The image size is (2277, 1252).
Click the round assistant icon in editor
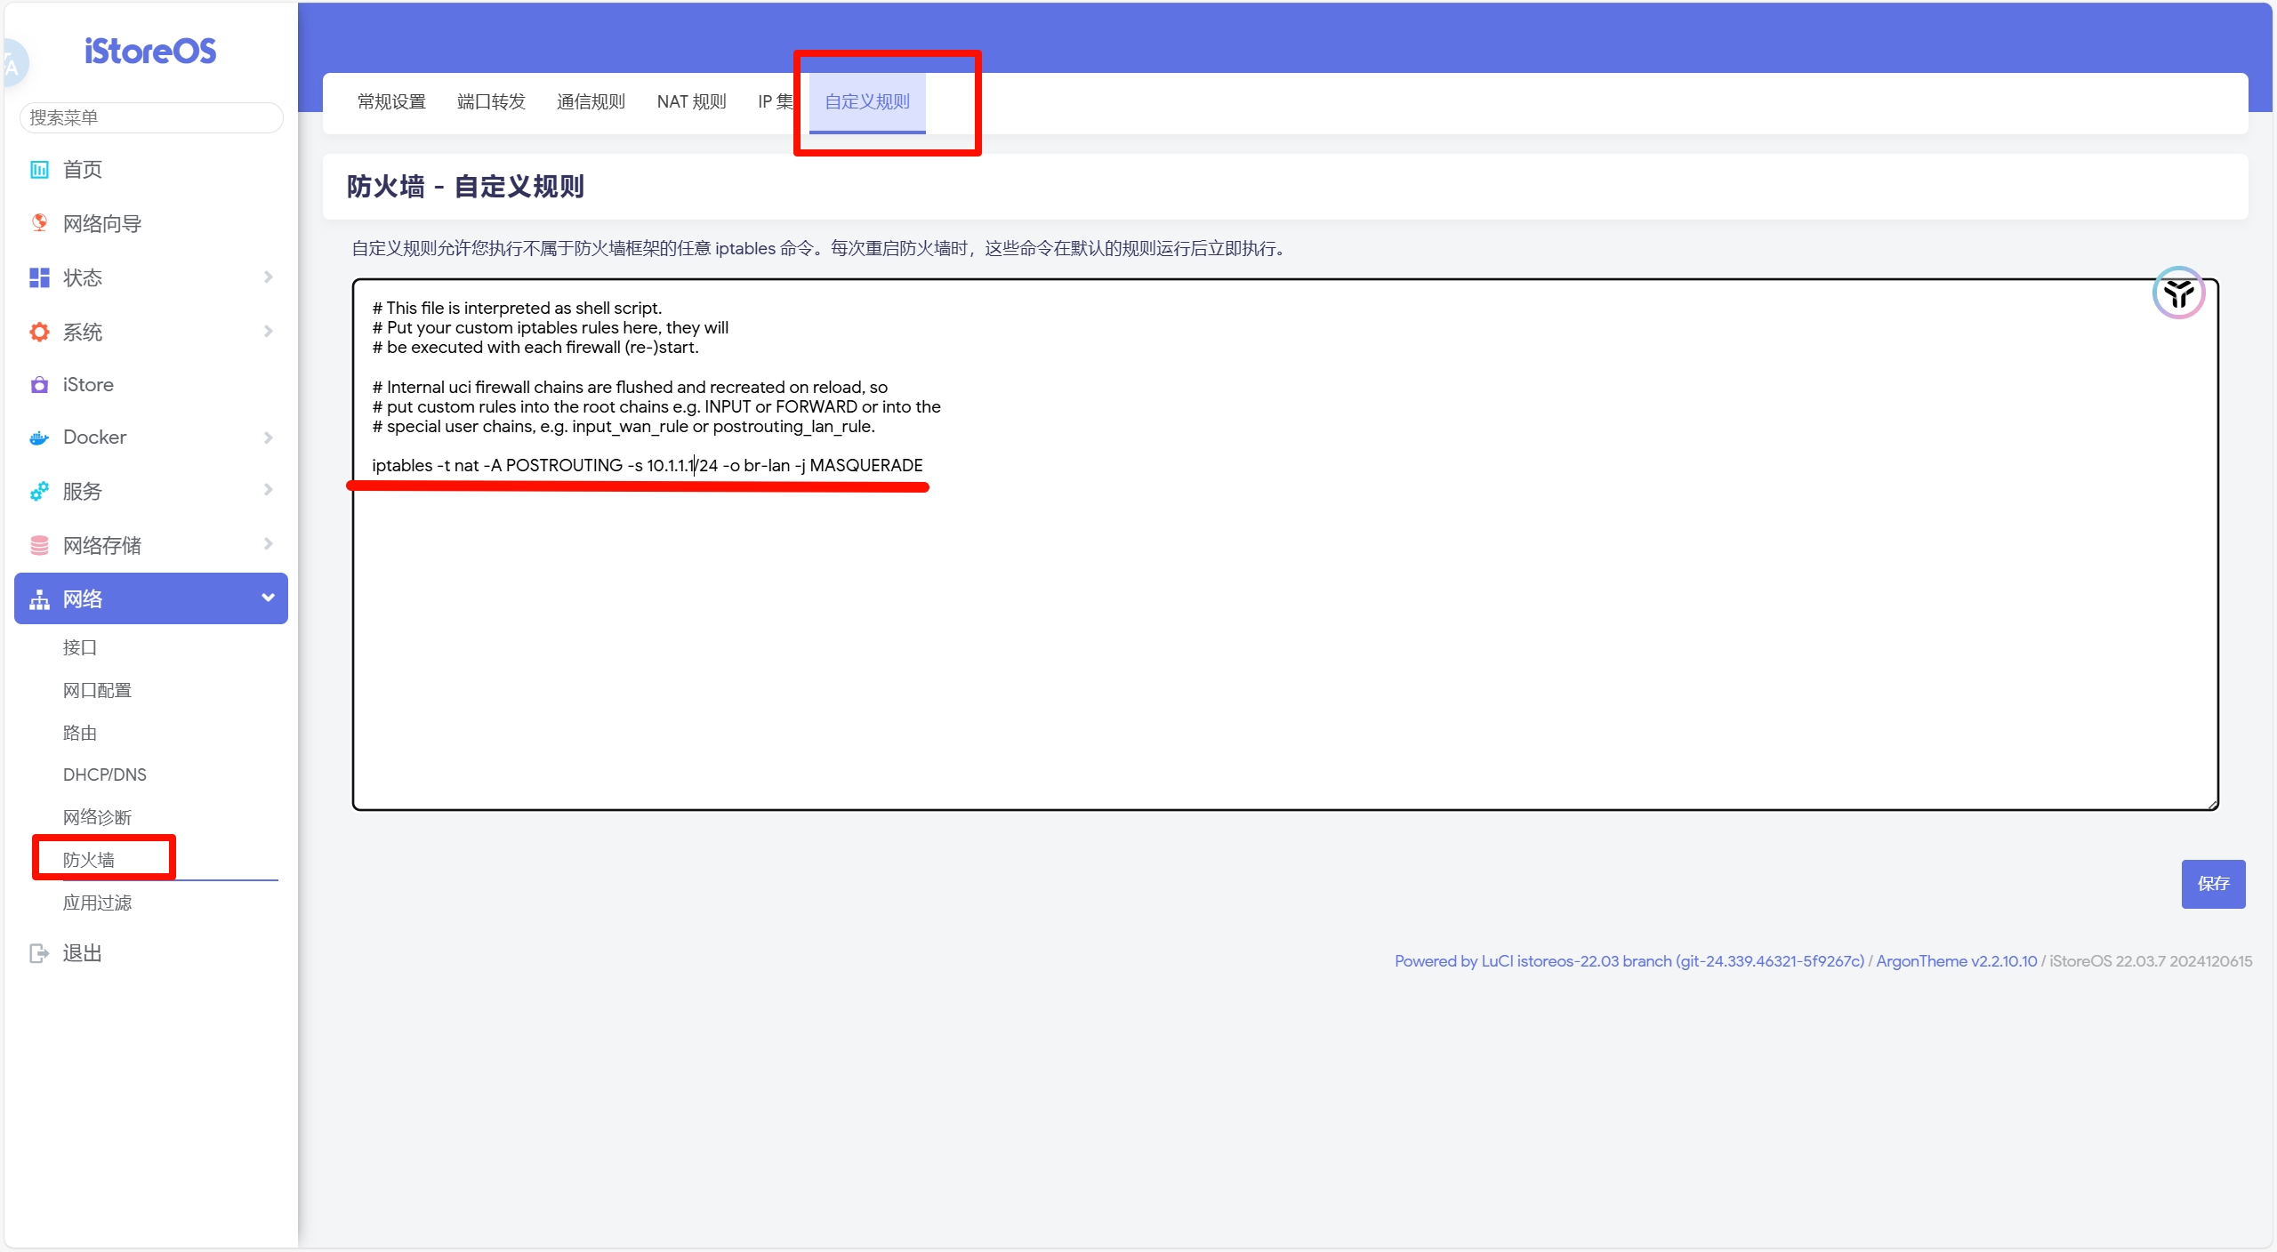pos(2177,293)
